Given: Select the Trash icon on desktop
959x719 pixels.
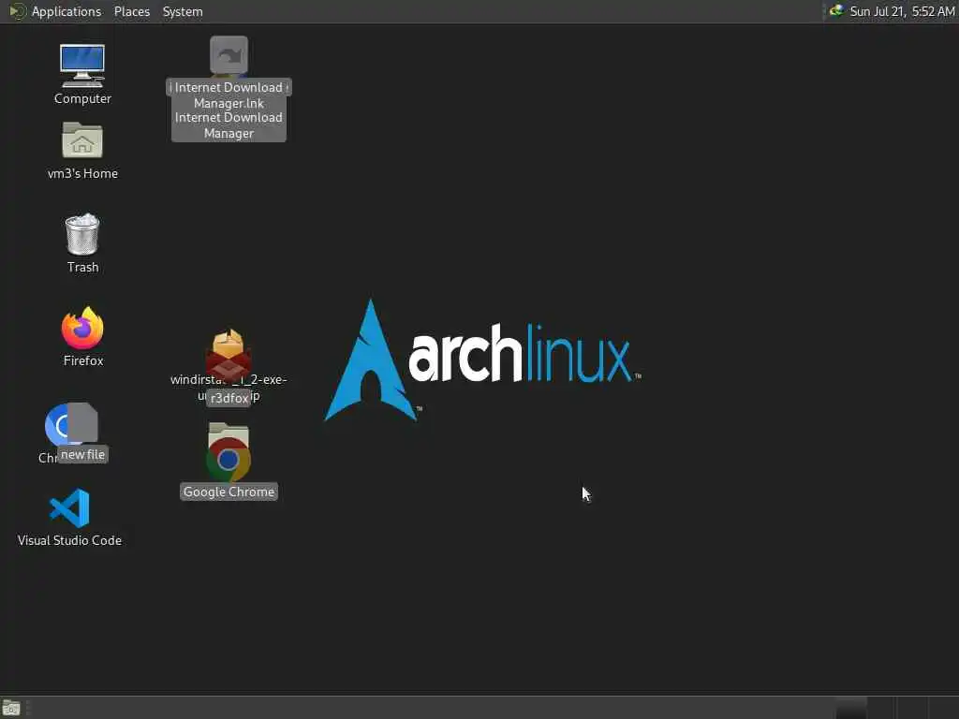Looking at the screenshot, I should (82, 233).
